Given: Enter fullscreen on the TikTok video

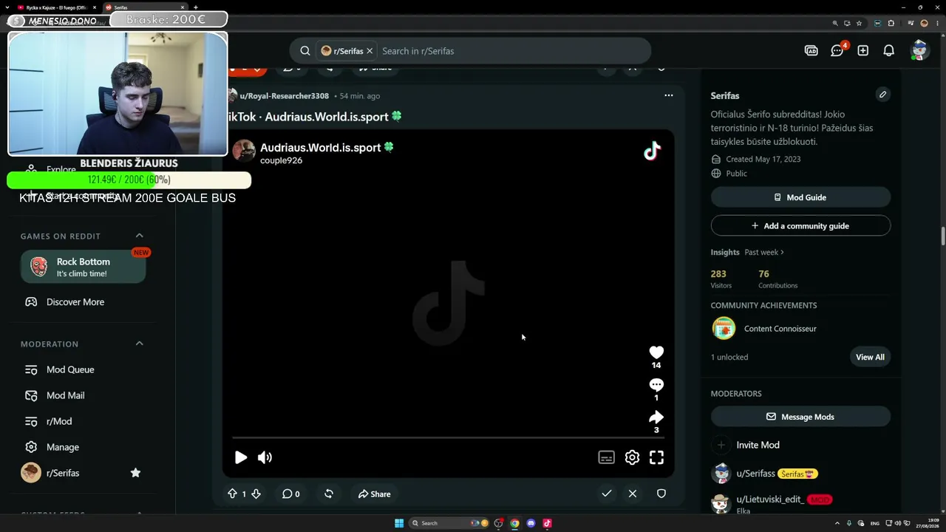Looking at the screenshot, I should [656, 457].
